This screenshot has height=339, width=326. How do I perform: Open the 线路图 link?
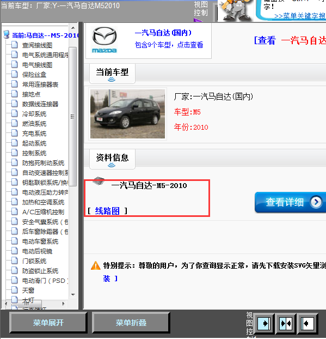coord(107,210)
